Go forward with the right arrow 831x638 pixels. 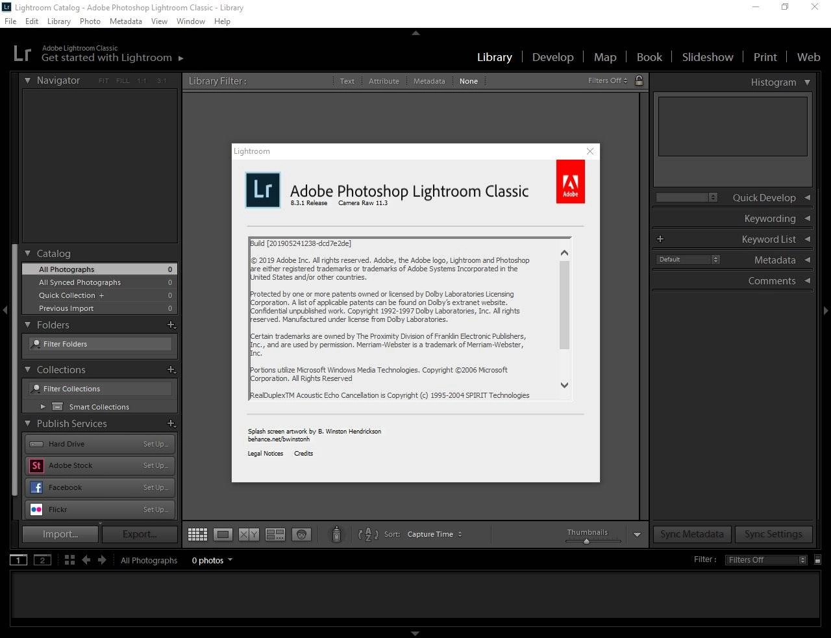coord(102,559)
